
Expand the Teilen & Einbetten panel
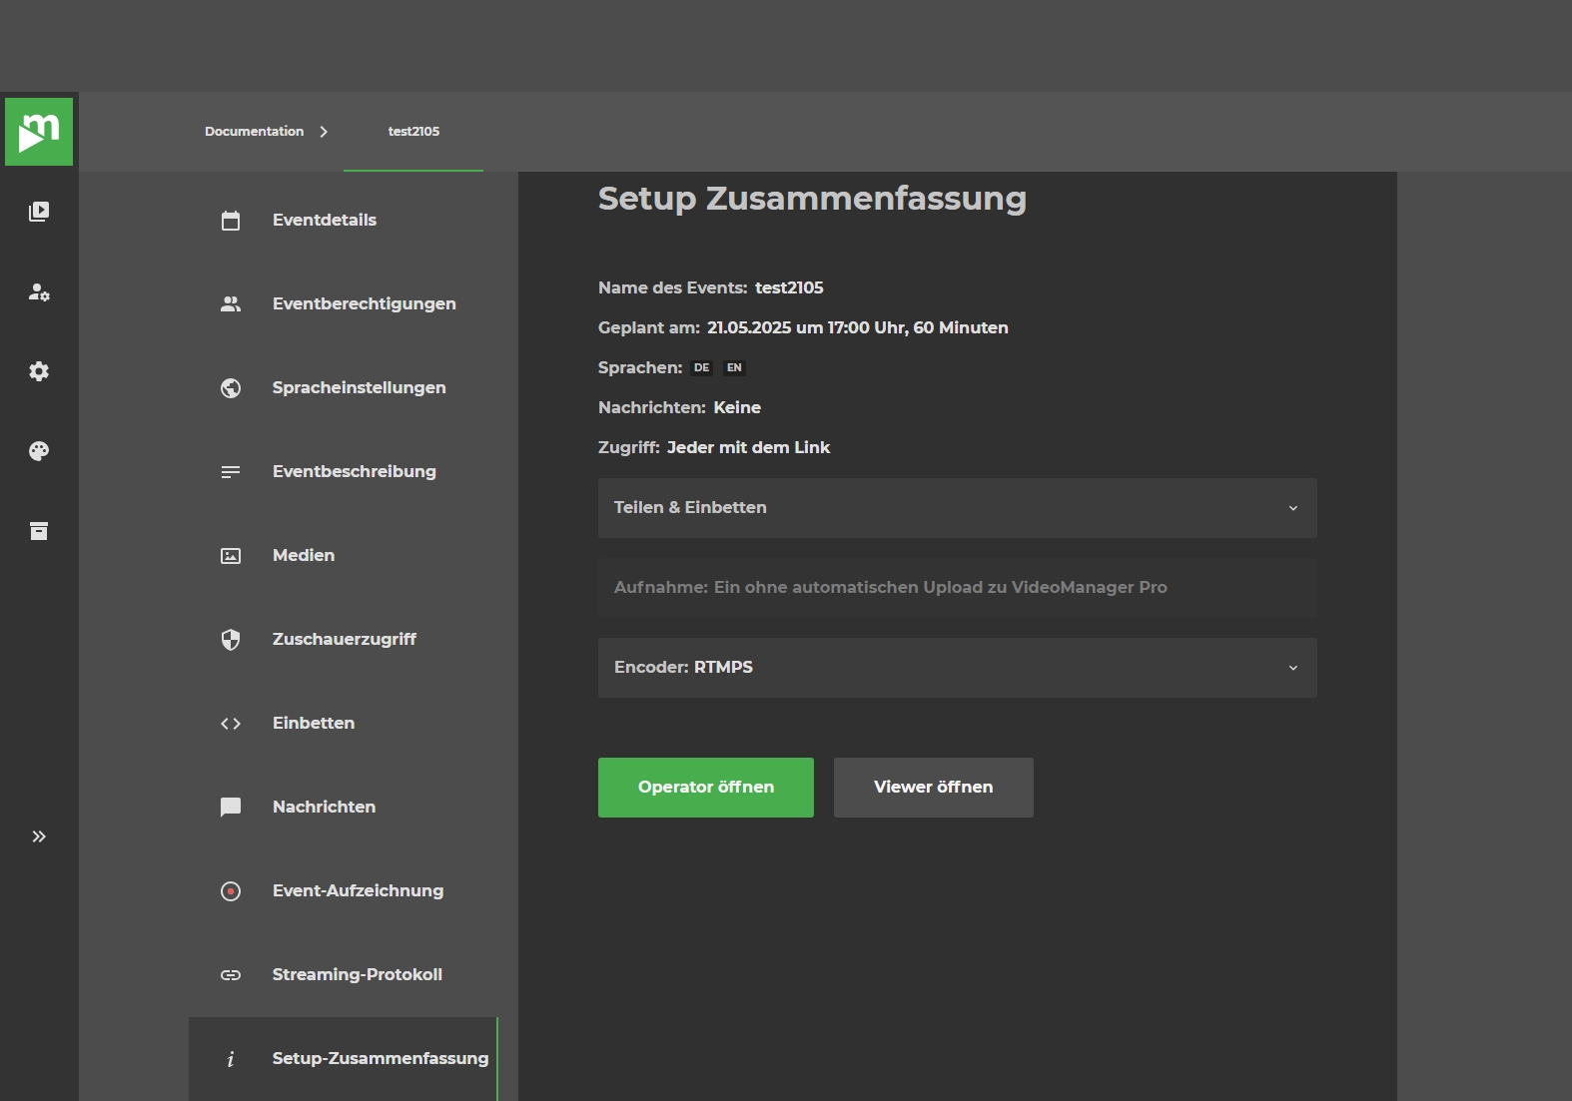(957, 508)
